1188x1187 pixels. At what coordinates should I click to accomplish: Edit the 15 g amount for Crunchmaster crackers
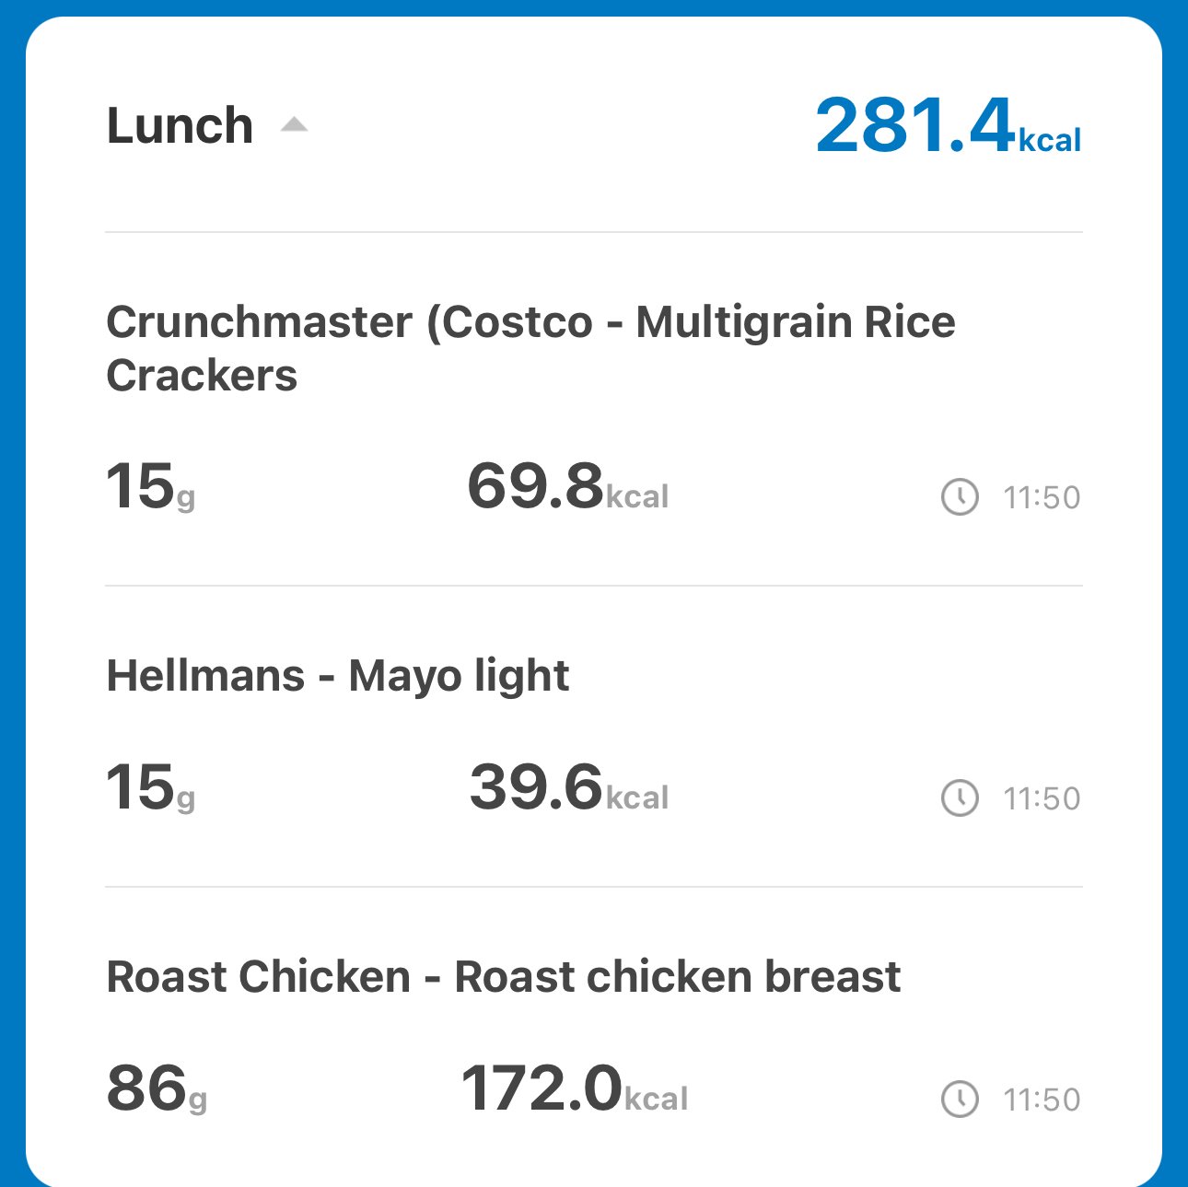pyautogui.click(x=151, y=486)
